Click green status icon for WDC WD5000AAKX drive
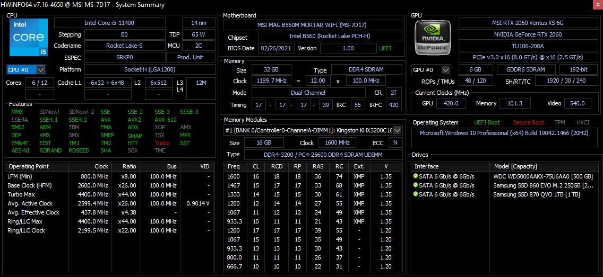Viewport: 603px width, 277px height. 416,176
